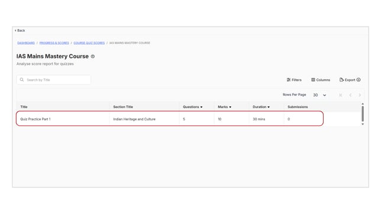This screenshot has height=214, width=381.
Task: Click info icon beside IAS Mains Mastery Course
Action: click(x=93, y=56)
